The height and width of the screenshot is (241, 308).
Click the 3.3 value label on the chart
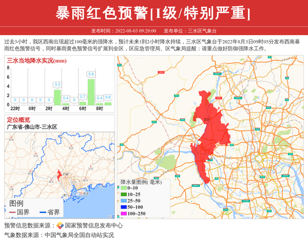[57, 85]
